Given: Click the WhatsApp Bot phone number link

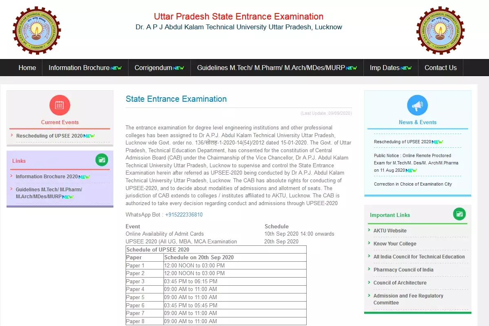Looking at the screenshot, I should [x=184, y=214].
